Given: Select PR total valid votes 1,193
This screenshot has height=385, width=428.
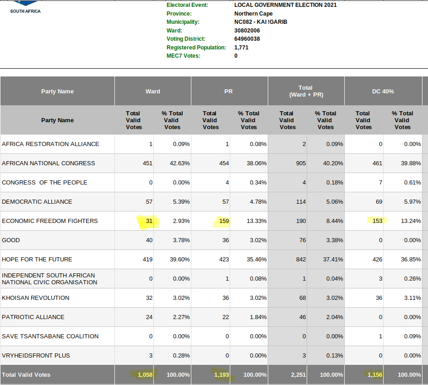Looking at the screenshot, I should click(222, 374).
